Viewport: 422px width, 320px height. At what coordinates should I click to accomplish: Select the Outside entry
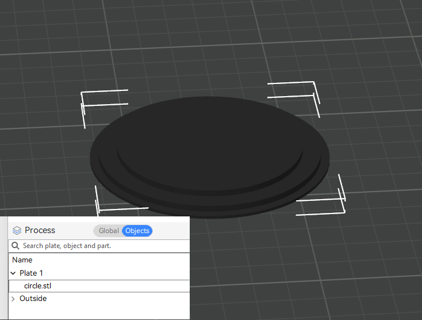(x=33, y=299)
